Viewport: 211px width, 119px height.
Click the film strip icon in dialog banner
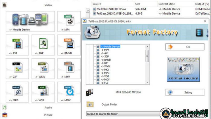pos(199,32)
